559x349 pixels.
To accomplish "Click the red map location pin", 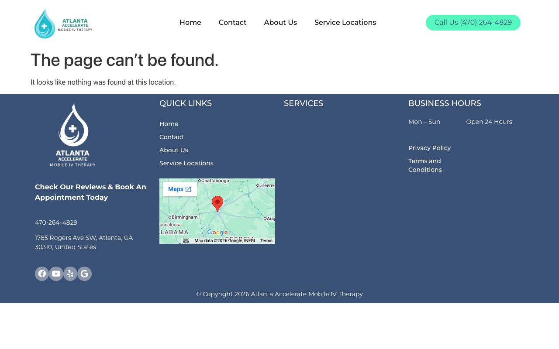I will (x=217, y=203).
